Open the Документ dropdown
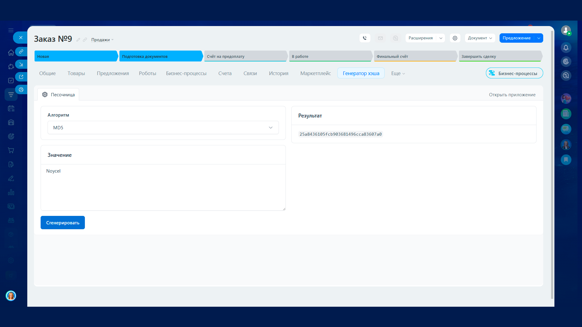The image size is (582, 327). coord(480,38)
